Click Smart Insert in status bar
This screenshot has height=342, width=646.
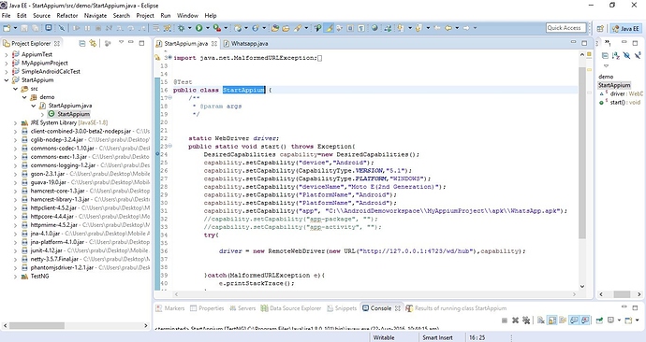coord(437,337)
